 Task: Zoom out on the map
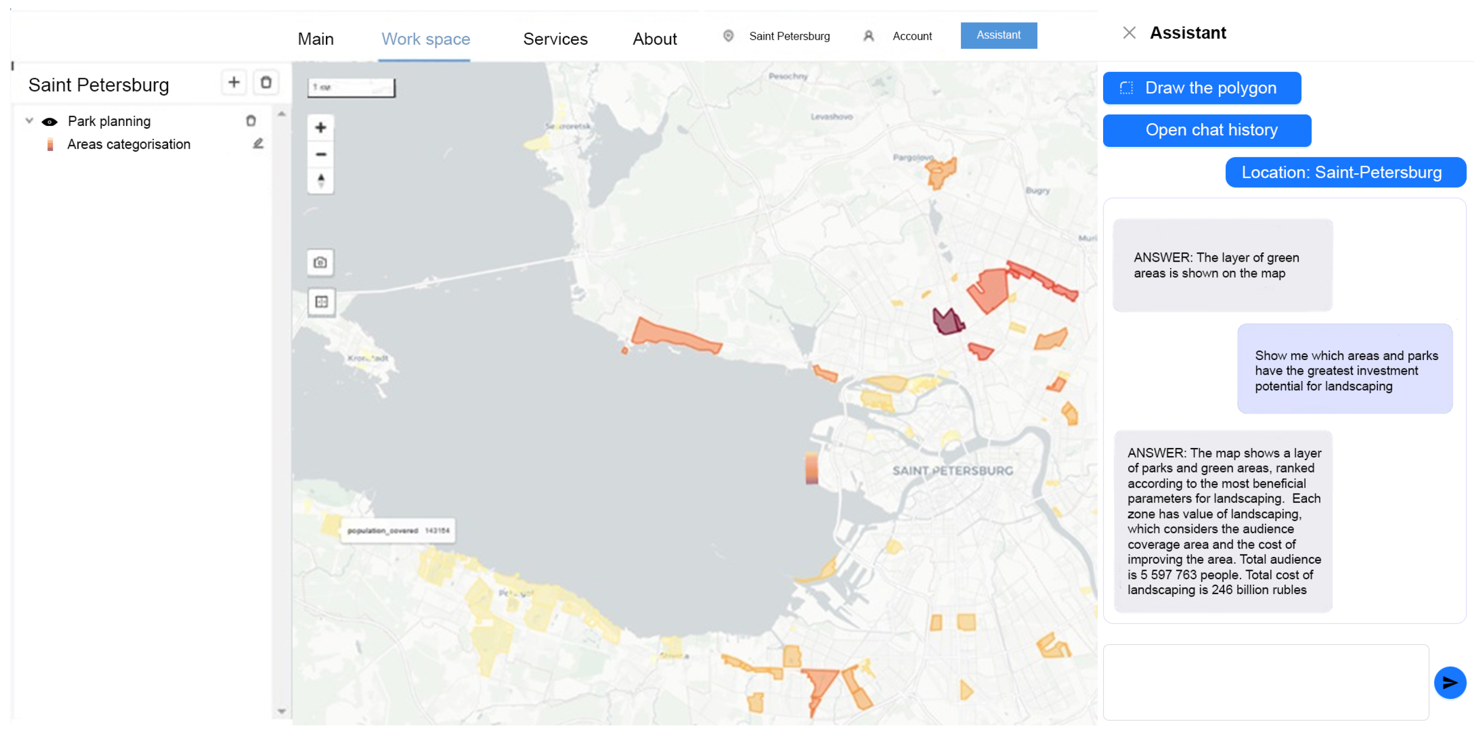point(321,154)
